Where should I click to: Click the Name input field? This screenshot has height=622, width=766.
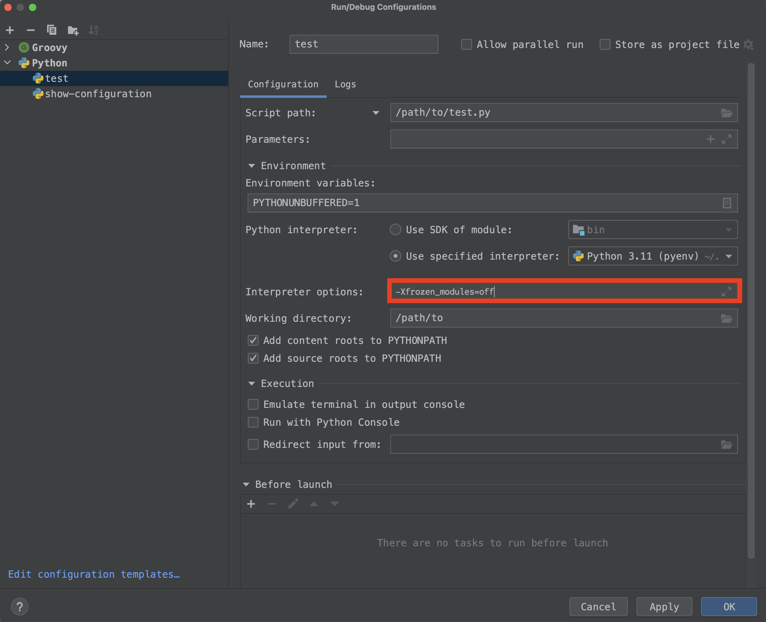[363, 44]
